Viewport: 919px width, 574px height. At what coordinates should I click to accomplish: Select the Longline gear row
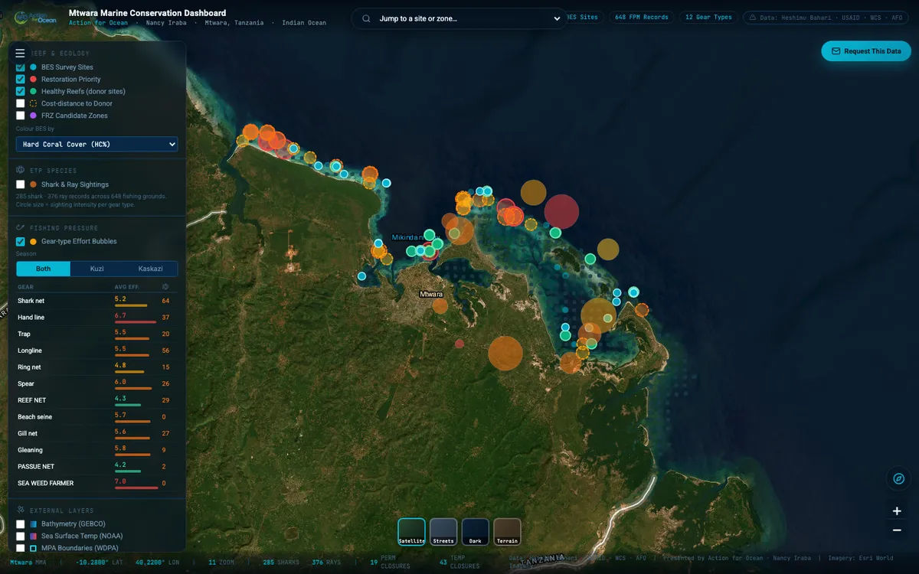pyautogui.click(x=96, y=351)
